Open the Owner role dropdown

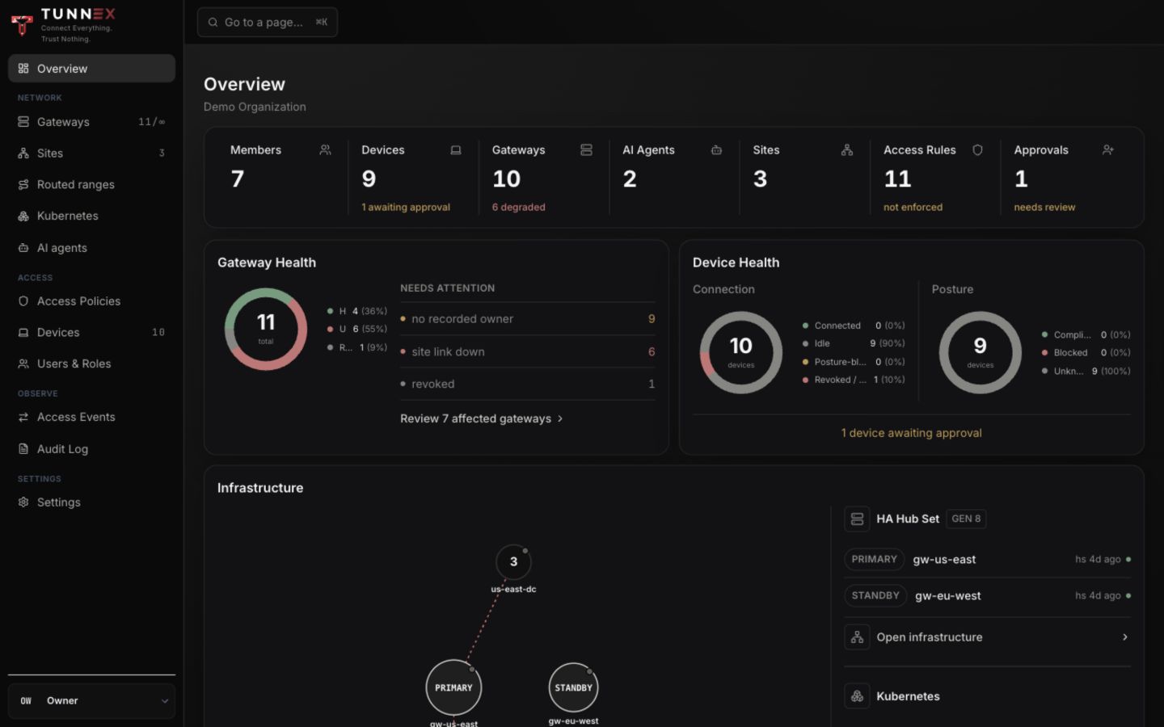[x=91, y=701]
